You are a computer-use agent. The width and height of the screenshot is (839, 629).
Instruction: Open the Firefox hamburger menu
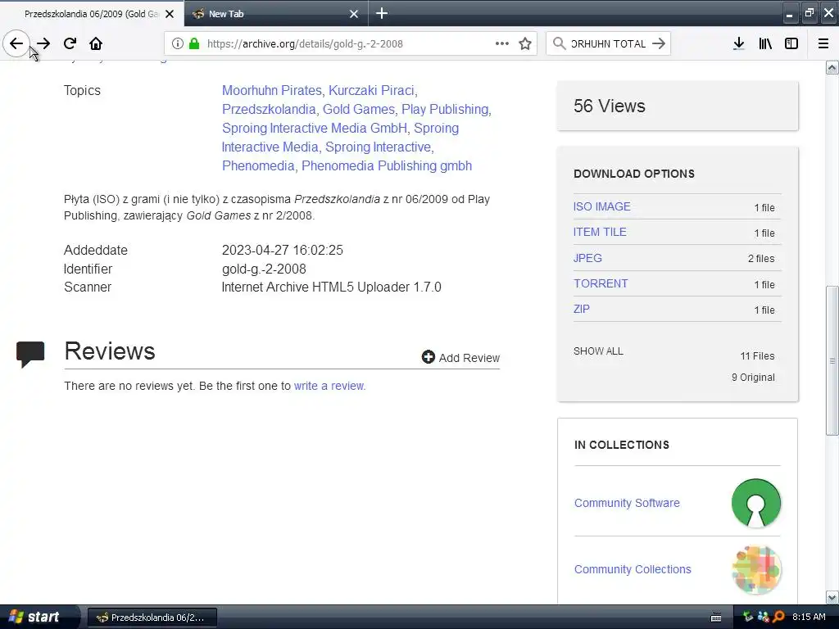823,43
